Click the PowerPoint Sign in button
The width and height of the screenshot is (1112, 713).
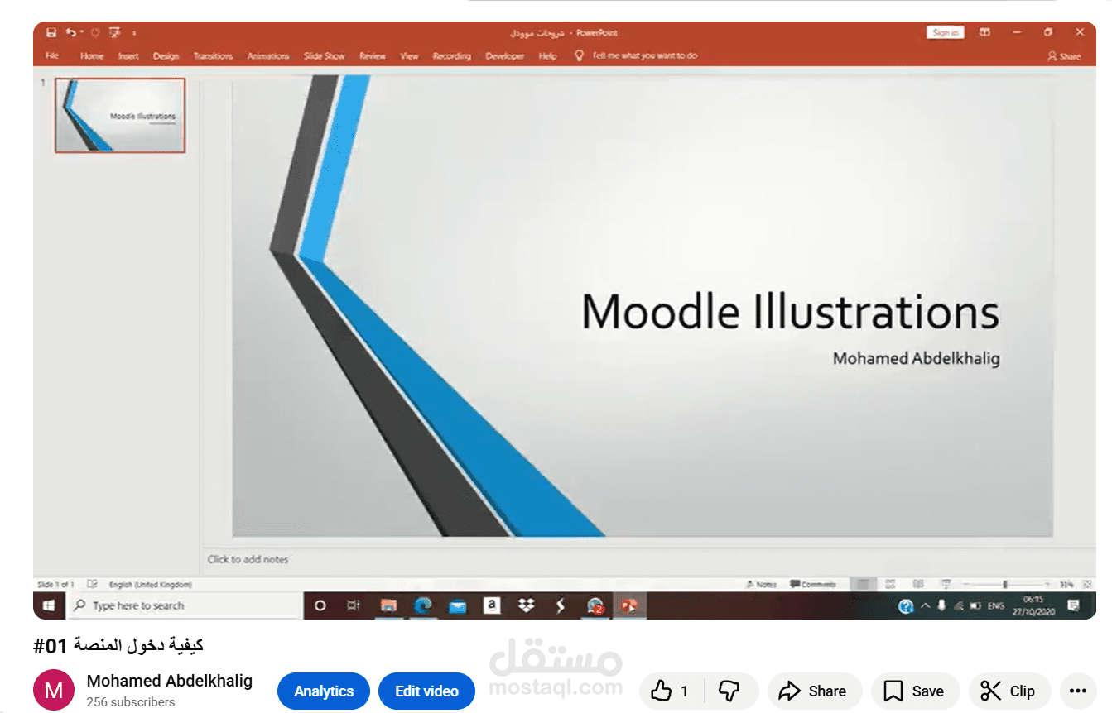point(945,32)
